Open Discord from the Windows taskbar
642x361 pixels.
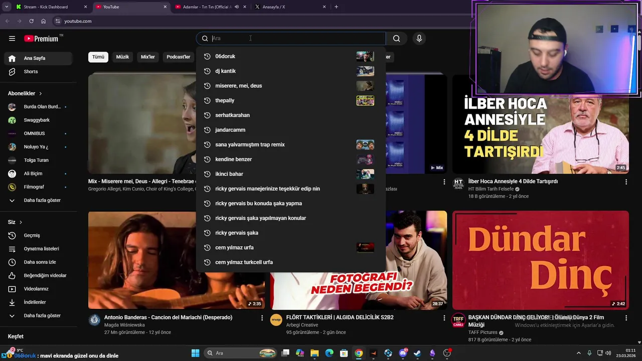[403, 353]
